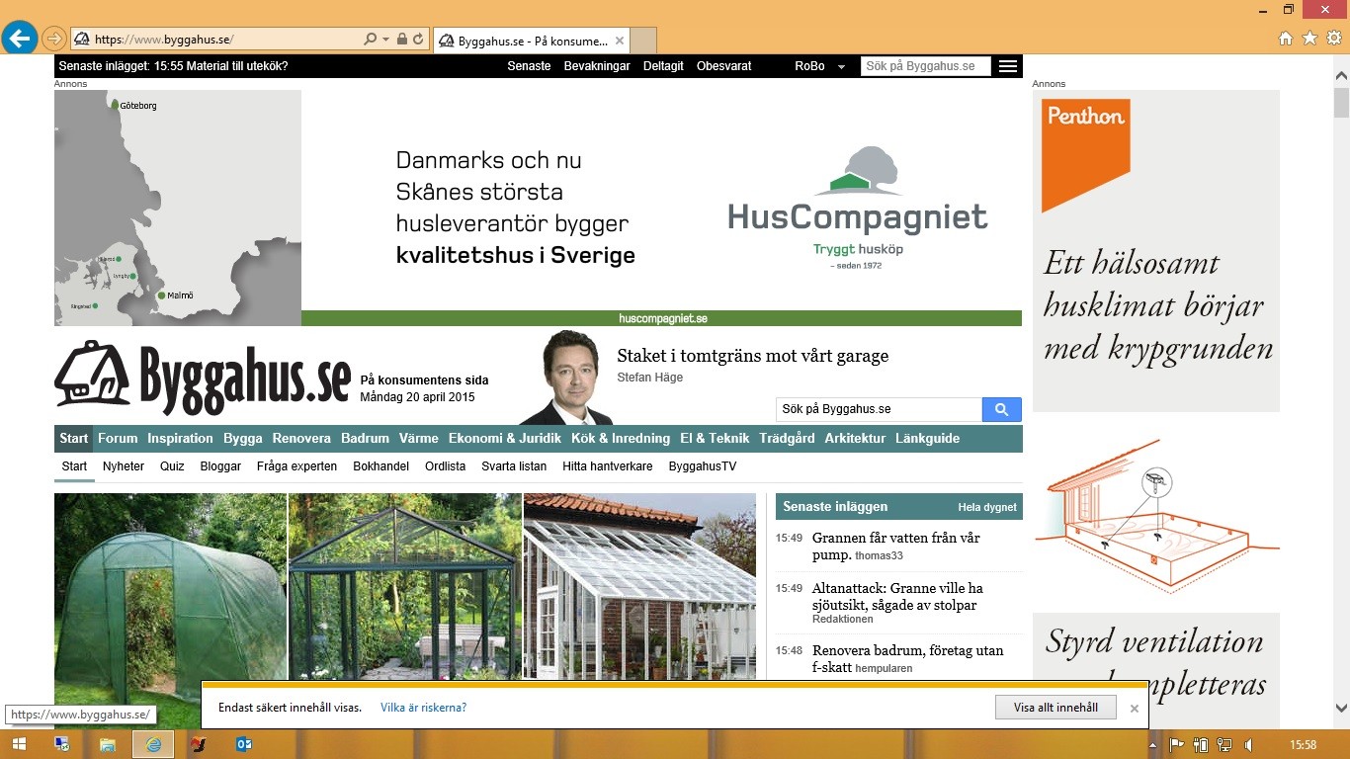Open Outlook from the taskbar
The height and width of the screenshot is (759, 1350).
click(x=243, y=744)
